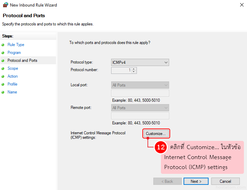Expand the Remote port dropdown
Viewport: 247px width, 190px height.
point(140,108)
